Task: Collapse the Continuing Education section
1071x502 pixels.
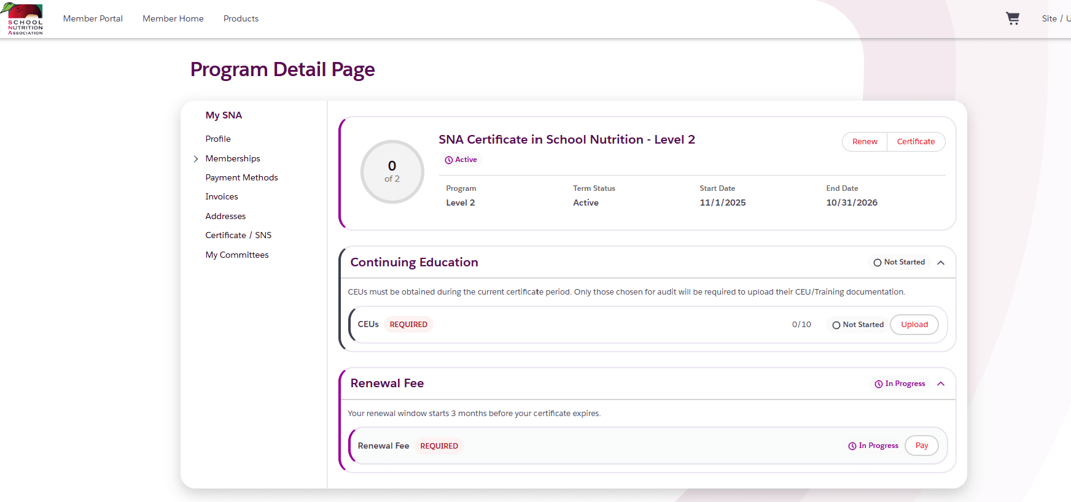Action: coord(941,263)
